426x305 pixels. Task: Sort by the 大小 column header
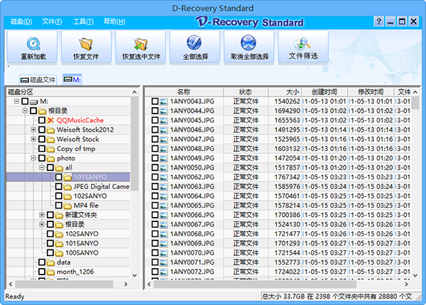point(285,92)
